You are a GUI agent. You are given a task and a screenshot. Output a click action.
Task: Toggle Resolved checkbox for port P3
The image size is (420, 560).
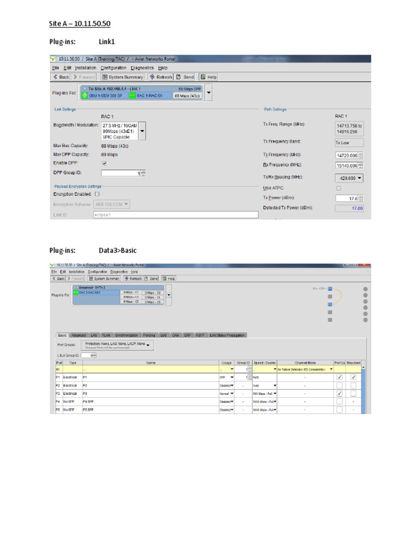click(353, 394)
